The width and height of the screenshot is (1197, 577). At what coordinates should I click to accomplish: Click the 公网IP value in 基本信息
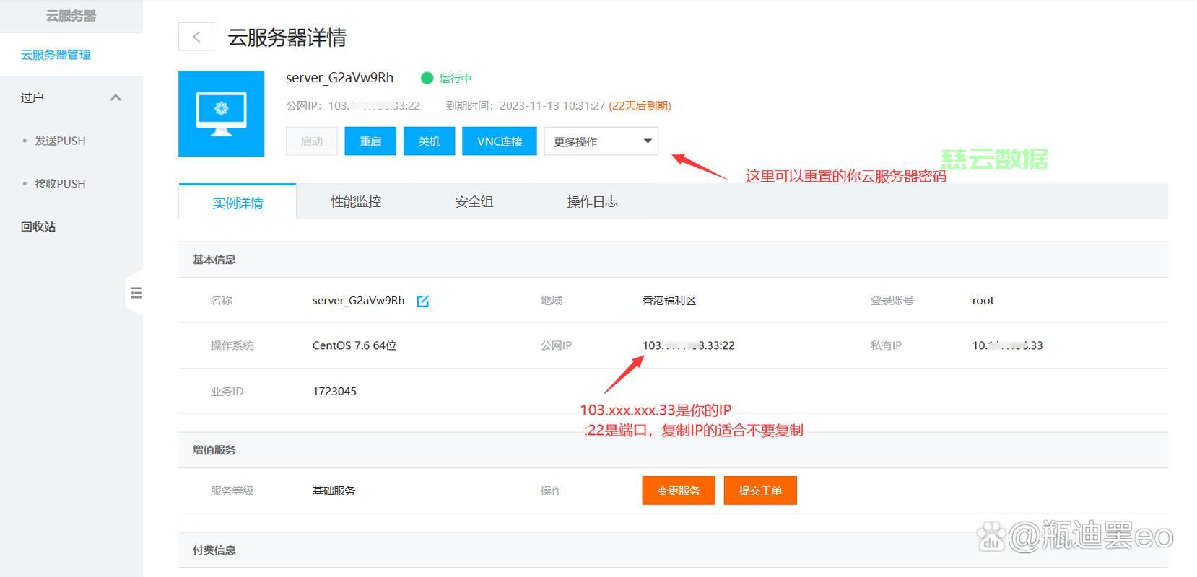click(689, 345)
